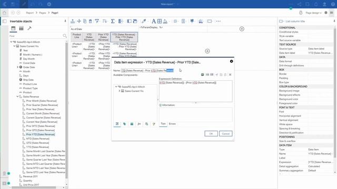Click the Conditional styles property
Screen dimensions: 337x189
(x=289, y=32)
